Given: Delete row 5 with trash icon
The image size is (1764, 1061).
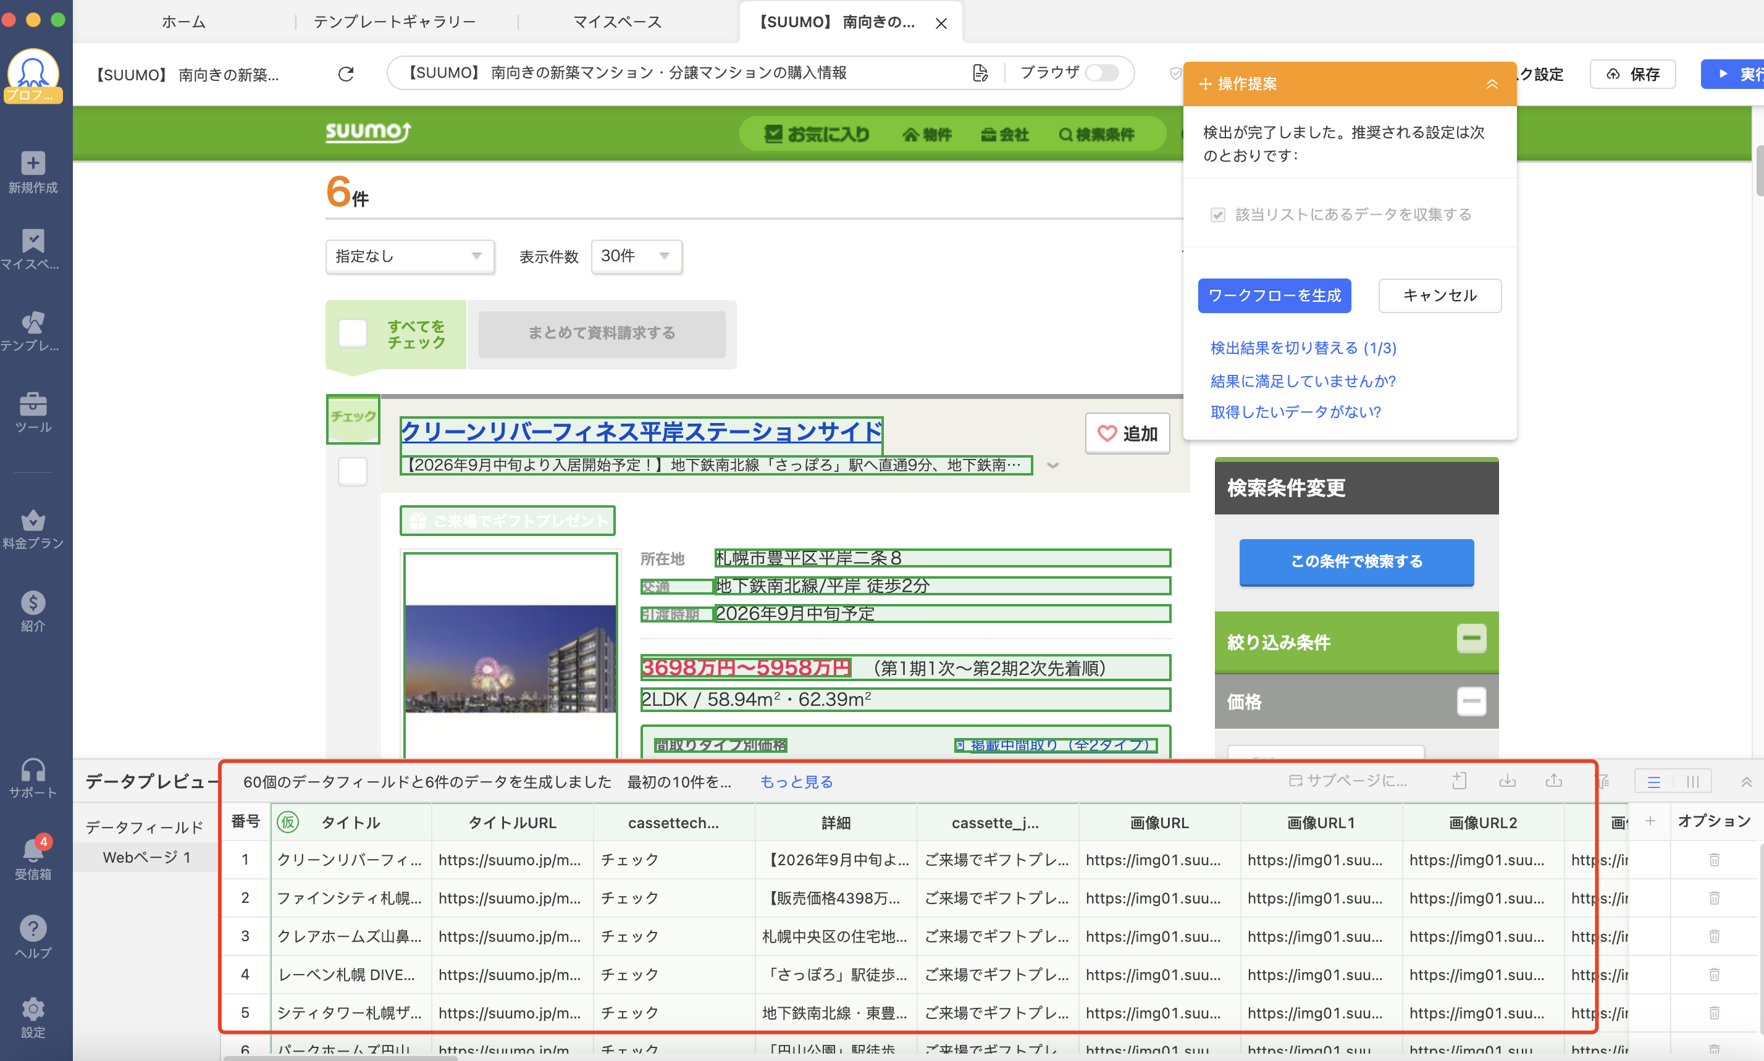Looking at the screenshot, I should point(1715,1013).
